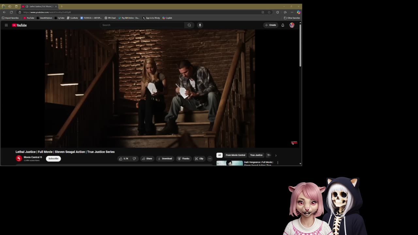Viewport: 418px width, 235px height.
Task: Select the From Movie Central chip
Action: tap(235, 155)
